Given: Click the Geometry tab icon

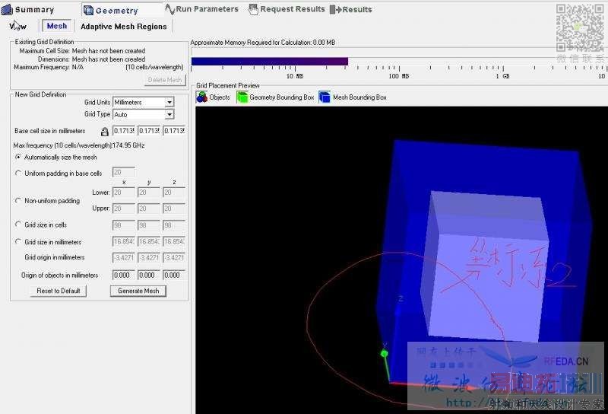Looking at the screenshot, I should [x=88, y=11].
